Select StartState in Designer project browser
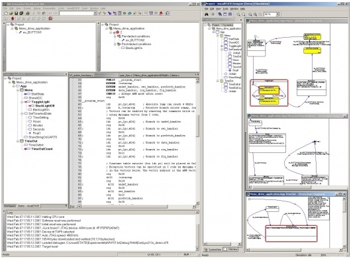The image size is (351, 259). click(x=234, y=39)
